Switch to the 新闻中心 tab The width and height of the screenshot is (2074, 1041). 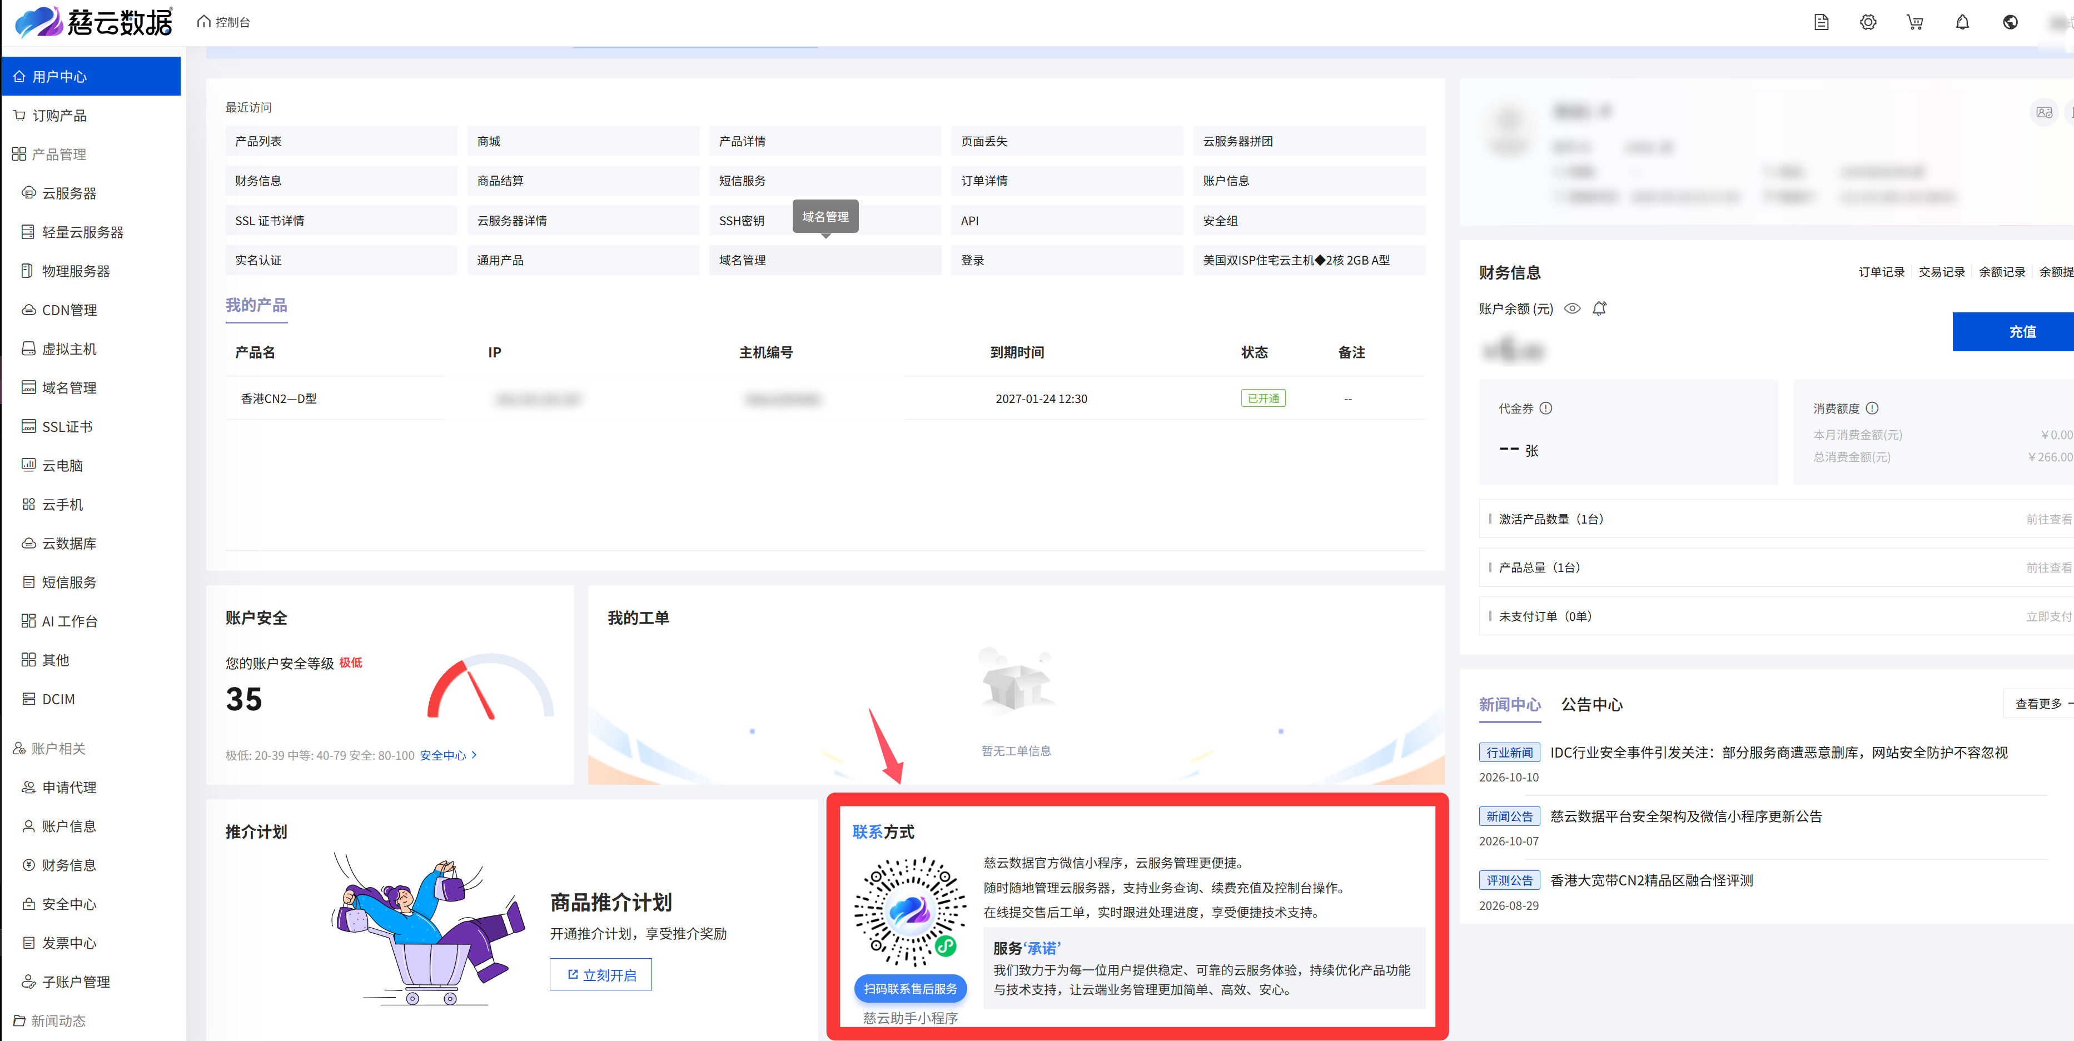[1510, 704]
